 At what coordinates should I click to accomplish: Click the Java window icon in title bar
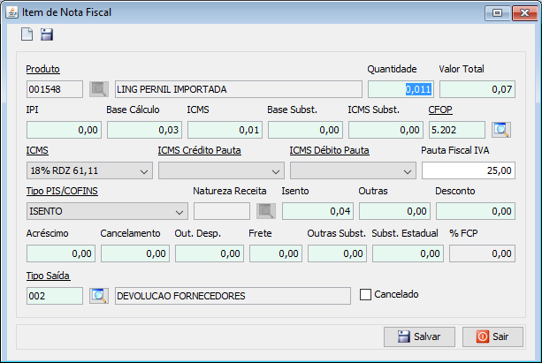[11, 11]
